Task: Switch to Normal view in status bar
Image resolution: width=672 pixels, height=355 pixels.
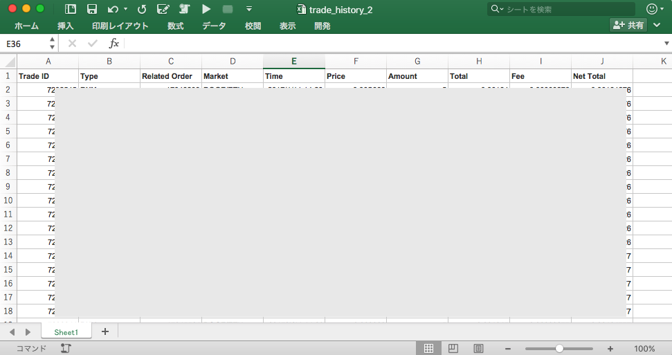Action: pyautogui.click(x=428, y=348)
